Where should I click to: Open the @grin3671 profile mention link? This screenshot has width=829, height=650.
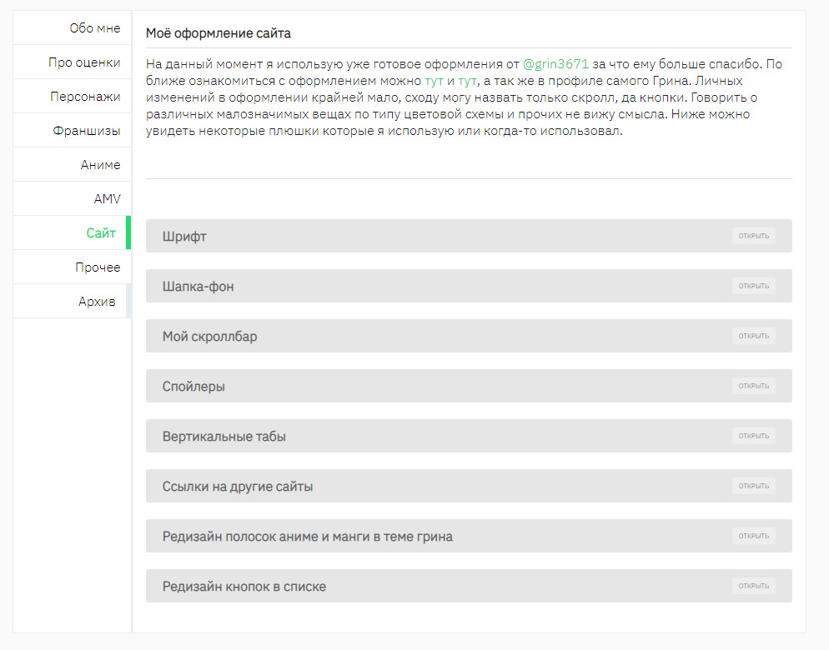pos(555,64)
